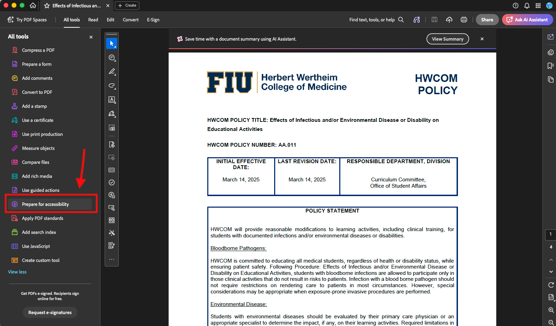556x326 pixels.
Task: Choose the selection arrow tool
Action: pyautogui.click(x=112, y=43)
